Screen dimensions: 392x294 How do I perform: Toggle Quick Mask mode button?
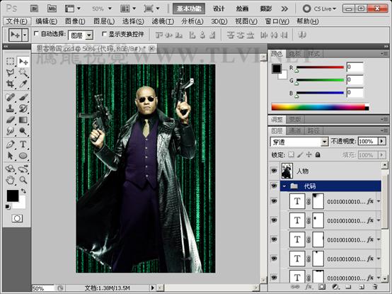[17, 218]
